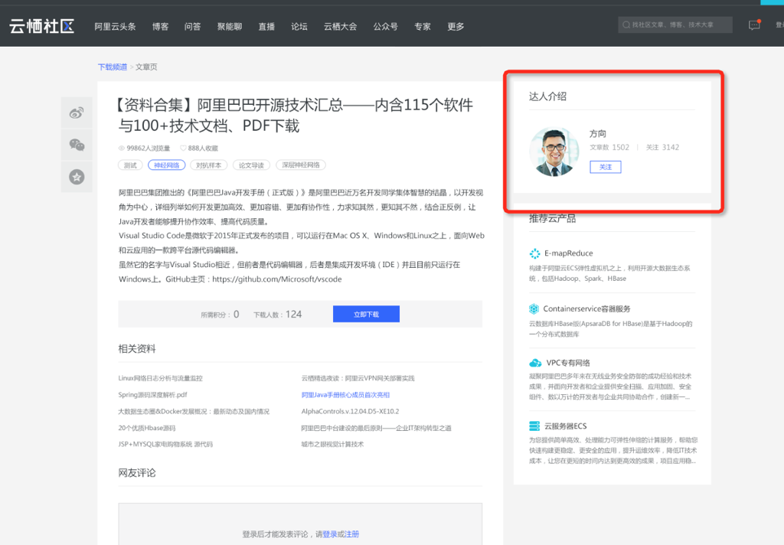Viewport: 784px width, 545px height.
Task: Open 大数据生态圈&Docker发展概况 resource
Action: tap(194, 412)
